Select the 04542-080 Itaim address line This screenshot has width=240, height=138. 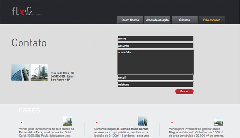tap(62, 76)
